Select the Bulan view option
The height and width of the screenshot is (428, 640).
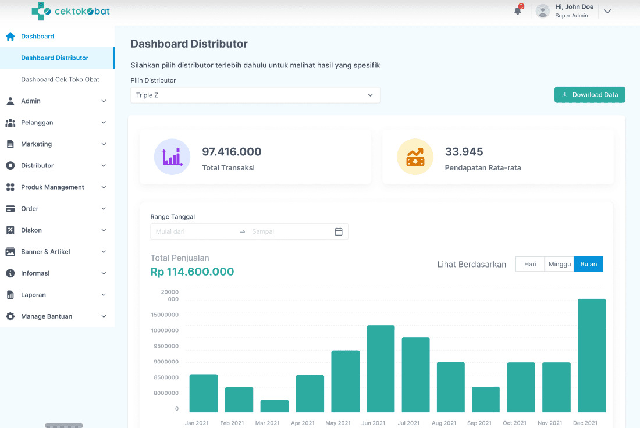588,264
